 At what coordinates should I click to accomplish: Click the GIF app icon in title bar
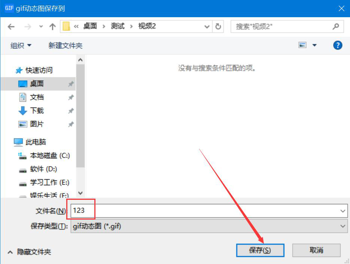pos(9,8)
